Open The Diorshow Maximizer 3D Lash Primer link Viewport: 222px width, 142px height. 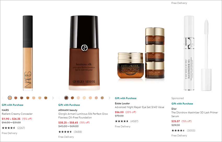coord(195,114)
